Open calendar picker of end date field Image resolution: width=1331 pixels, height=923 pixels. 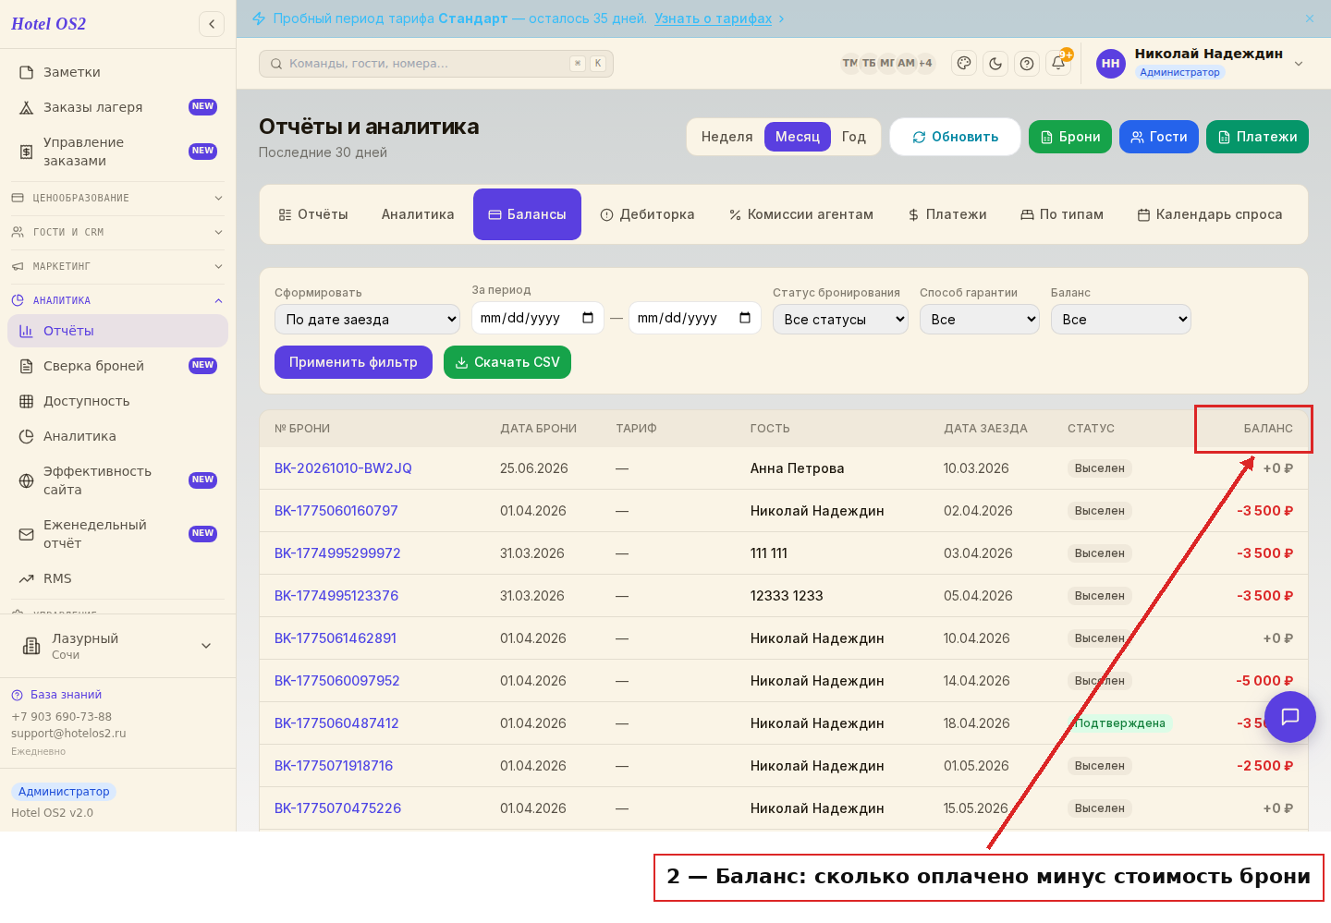(745, 318)
